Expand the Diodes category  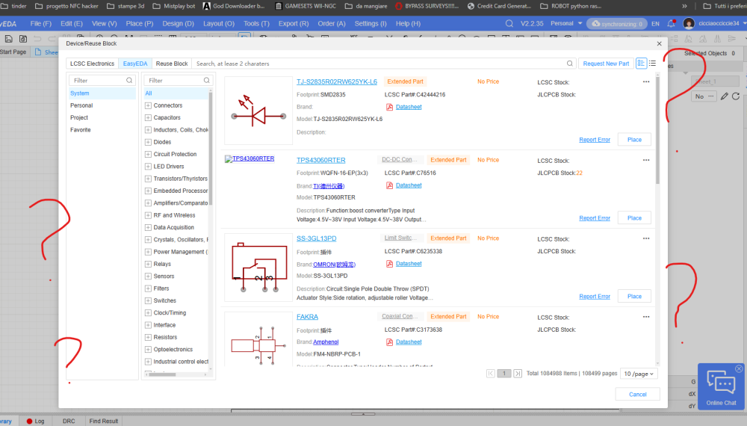(148, 142)
